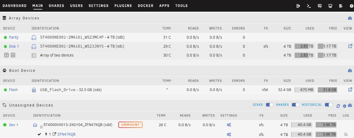Screen dimensions: 354x138
Task: Toggle the DISKS switch
Action: 269,105
